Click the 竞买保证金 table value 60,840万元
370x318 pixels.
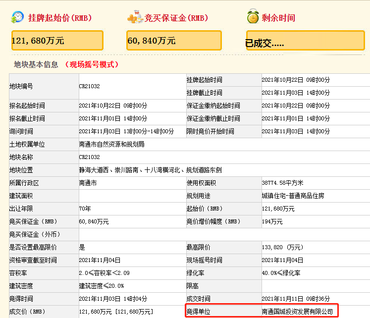point(94,221)
